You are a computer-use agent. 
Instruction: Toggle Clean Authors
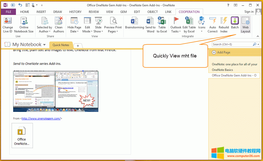[x=58, y=25]
